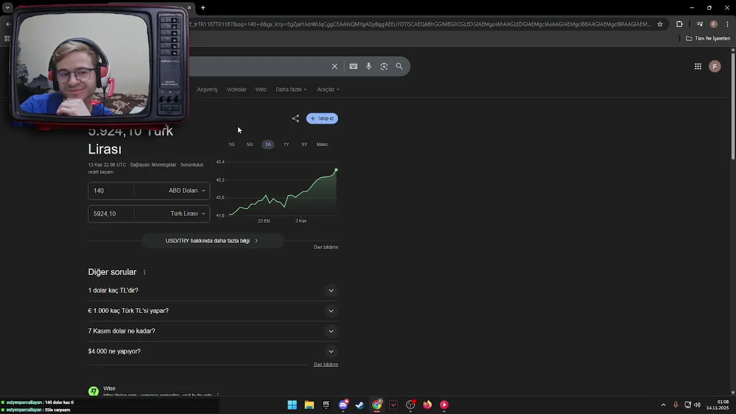Image resolution: width=736 pixels, height=414 pixels.
Task: Open Epic Games launcher from taskbar
Action: pos(326,405)
